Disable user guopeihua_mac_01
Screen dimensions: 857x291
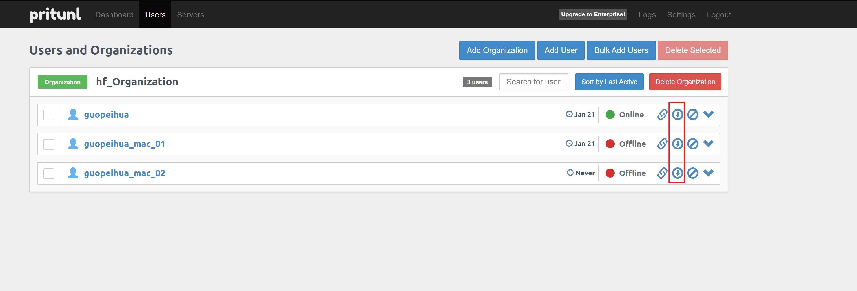pos(693,144)
